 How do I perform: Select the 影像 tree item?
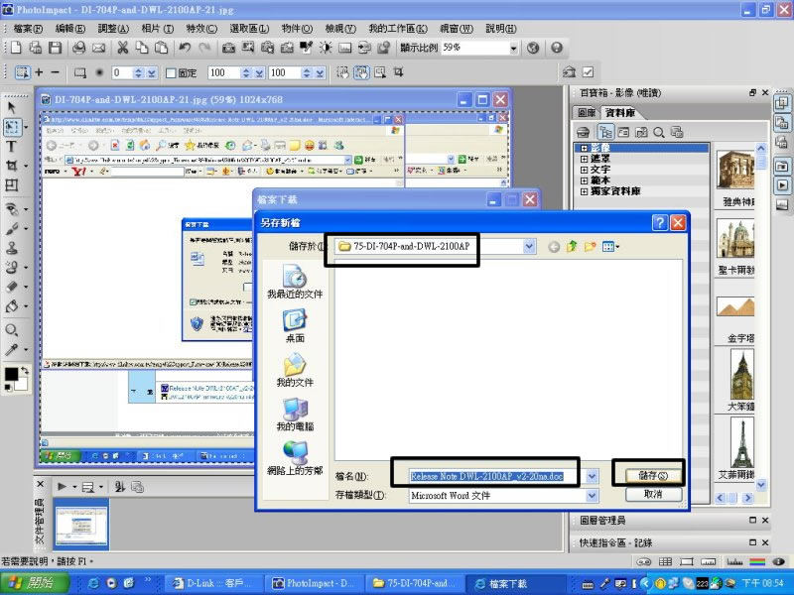pos(600,148)
